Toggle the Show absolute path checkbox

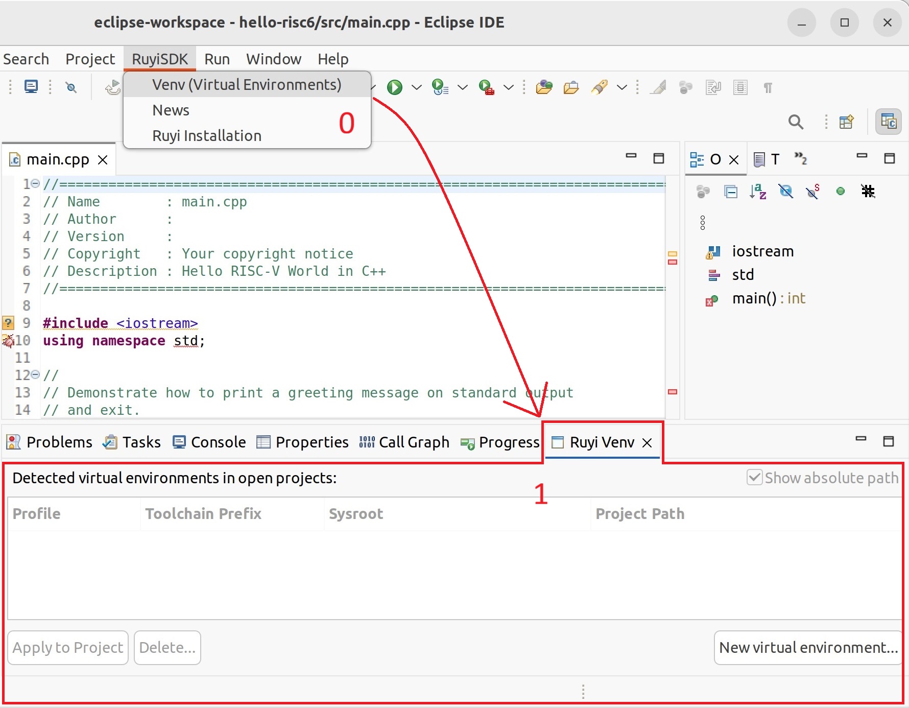754,478
